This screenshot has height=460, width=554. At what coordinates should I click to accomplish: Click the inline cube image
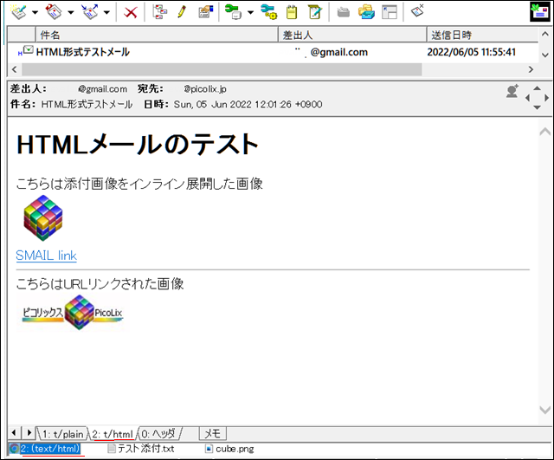[43, 217]
